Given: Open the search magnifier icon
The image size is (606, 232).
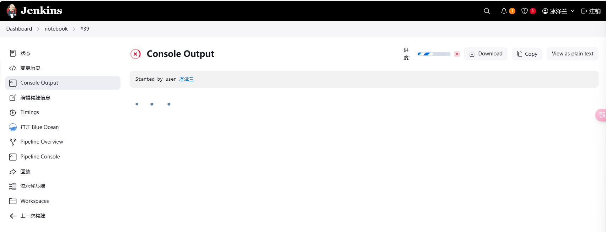Looking at the screenshot, I should point(487,11).
